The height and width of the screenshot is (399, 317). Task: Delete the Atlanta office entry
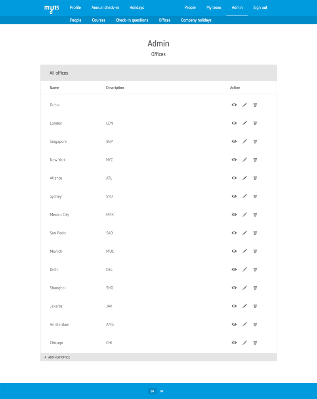pyautogui.click(x=255, y=178)
